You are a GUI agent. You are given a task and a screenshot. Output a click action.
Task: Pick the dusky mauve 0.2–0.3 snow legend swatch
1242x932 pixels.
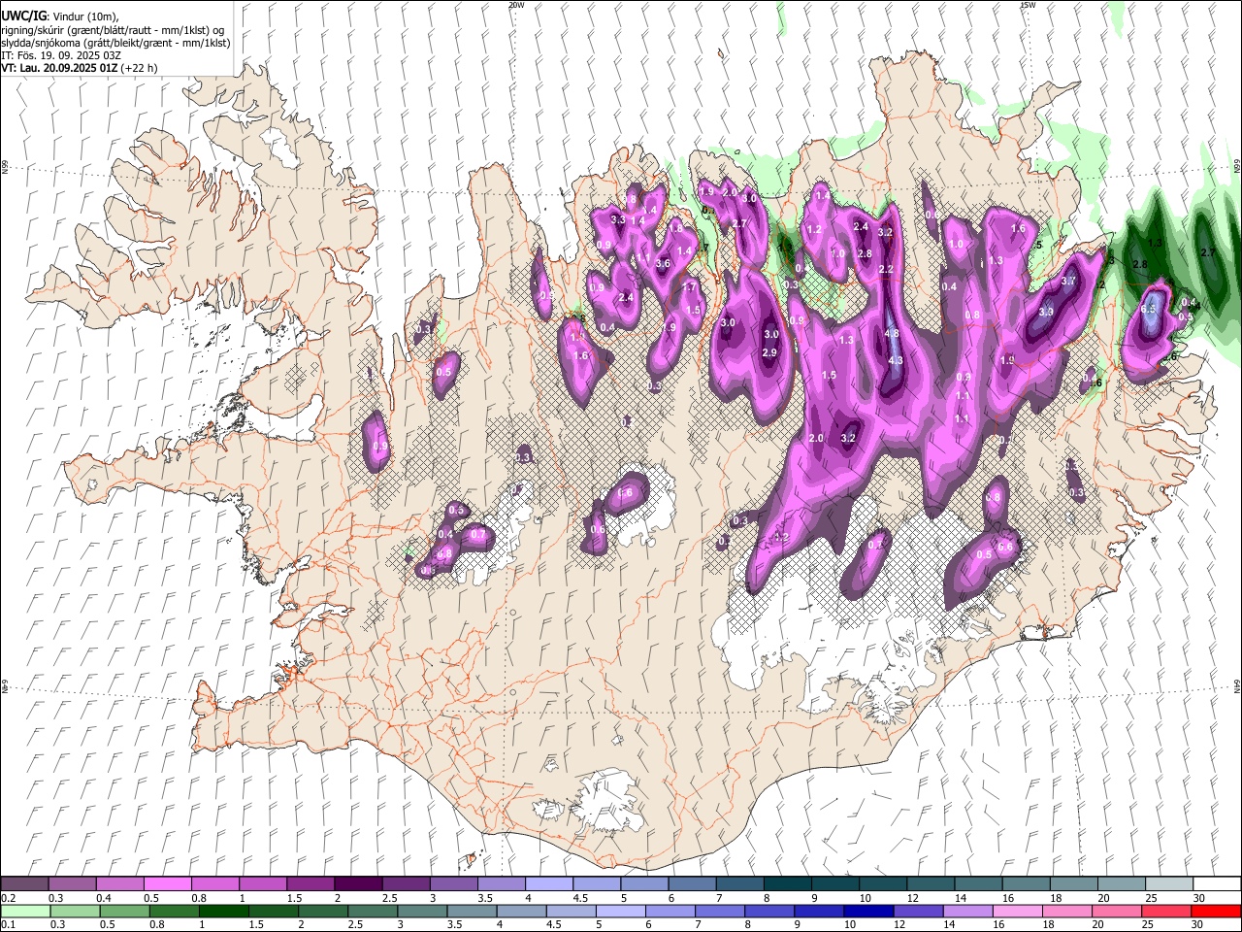pos(24,884)
